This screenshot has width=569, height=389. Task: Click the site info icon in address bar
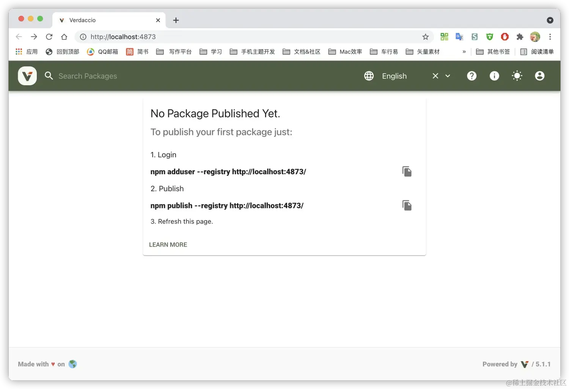(83, 37)
